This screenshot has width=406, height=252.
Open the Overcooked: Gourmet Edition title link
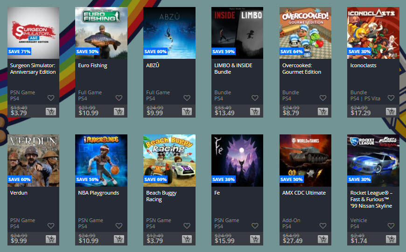[301, 69]
